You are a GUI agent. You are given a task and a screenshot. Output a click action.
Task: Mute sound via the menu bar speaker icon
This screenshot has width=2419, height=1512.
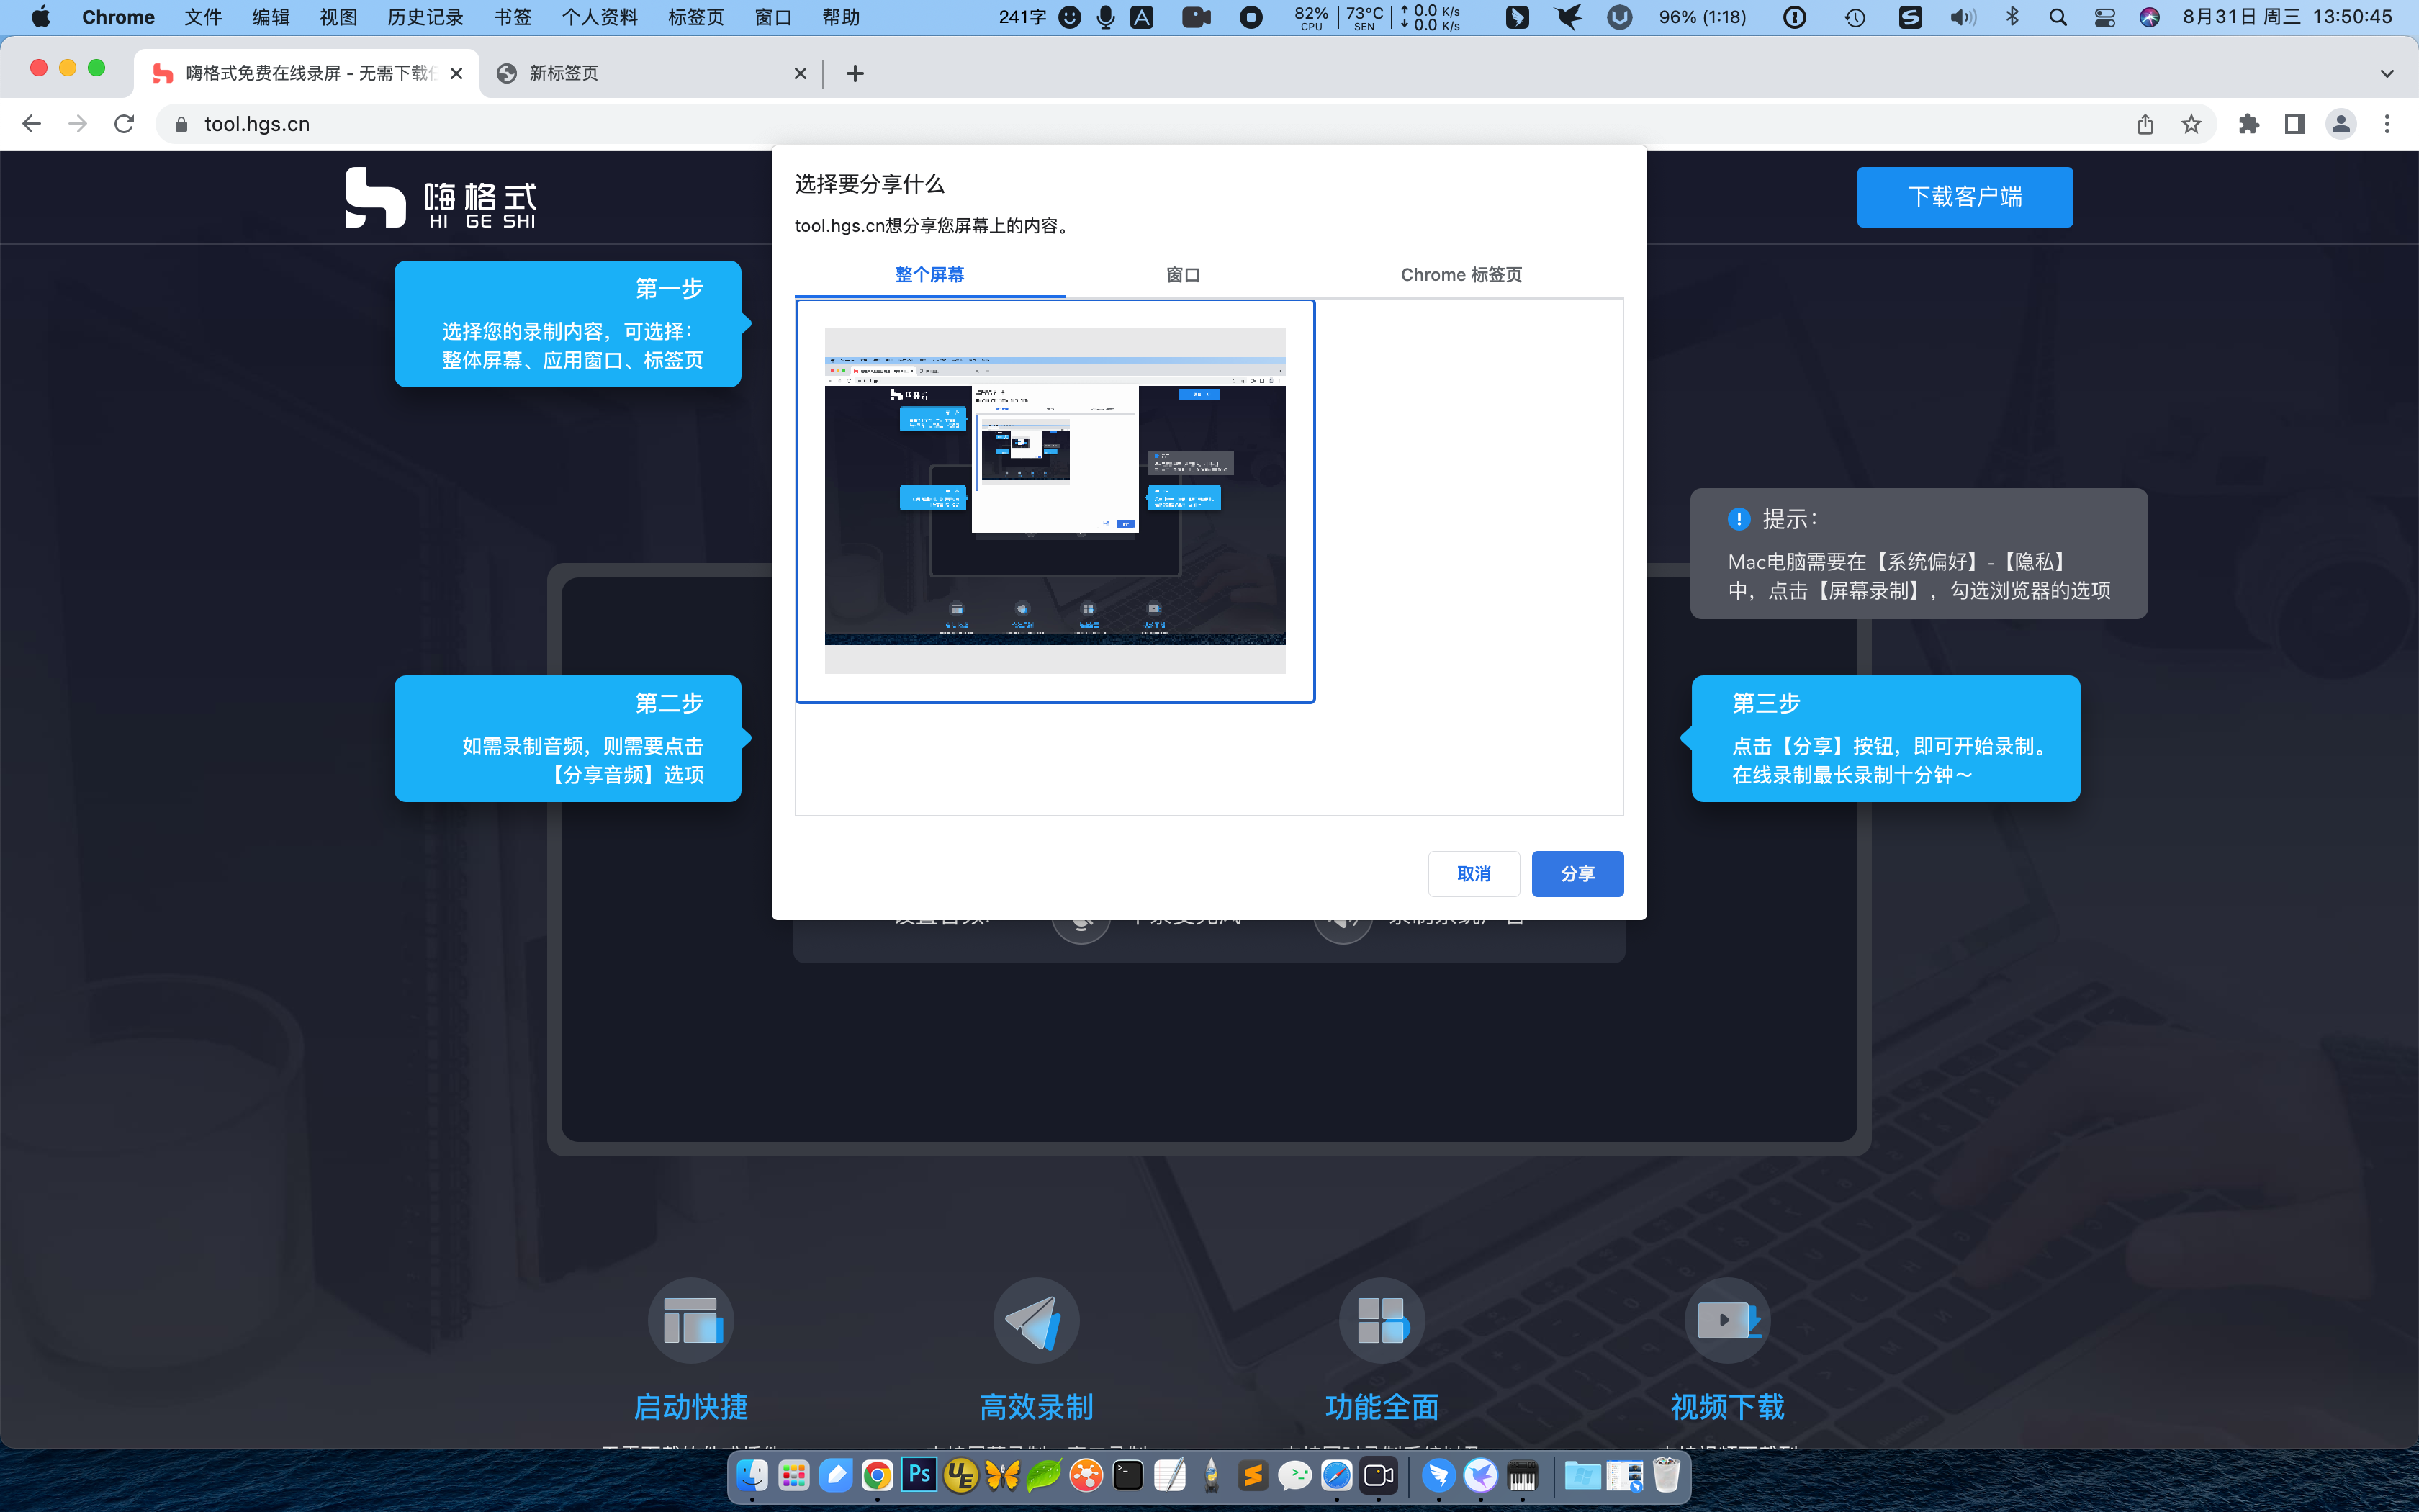pyautogui.click(x=1962, y=17)
